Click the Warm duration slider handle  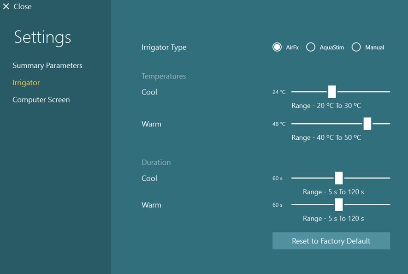click(339, 205)
